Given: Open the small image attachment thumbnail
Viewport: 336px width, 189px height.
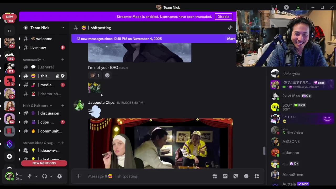Looking at the screenshot, I should 94,88.
